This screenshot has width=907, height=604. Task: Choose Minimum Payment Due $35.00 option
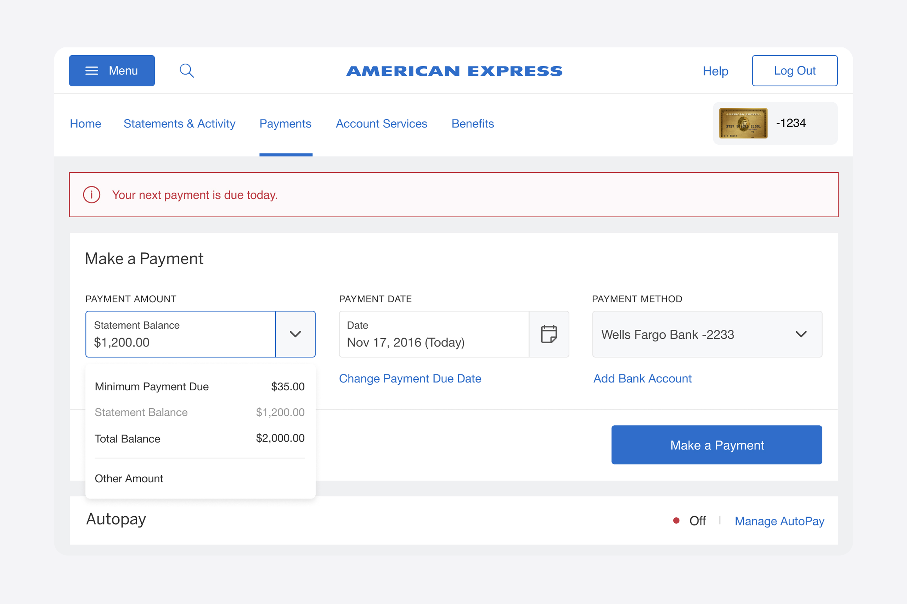tap(200, 386)
